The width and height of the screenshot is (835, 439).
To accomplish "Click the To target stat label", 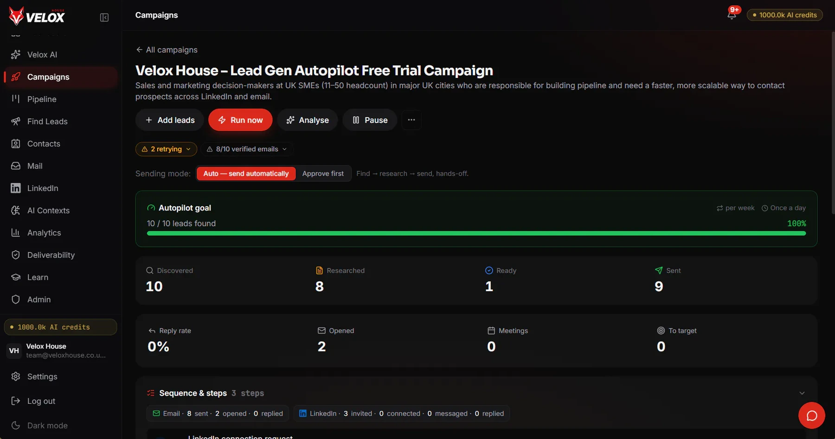I will [x=682, y=331].
